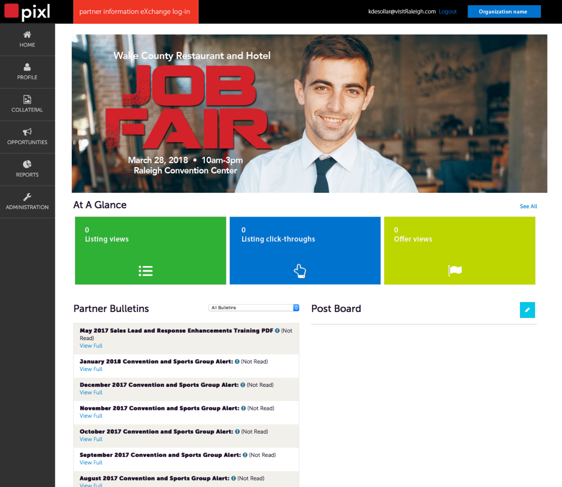This screenshot has height=487, width=562.
Task: Go to ADMINISTRATION menu label
Action: (27, 207)
